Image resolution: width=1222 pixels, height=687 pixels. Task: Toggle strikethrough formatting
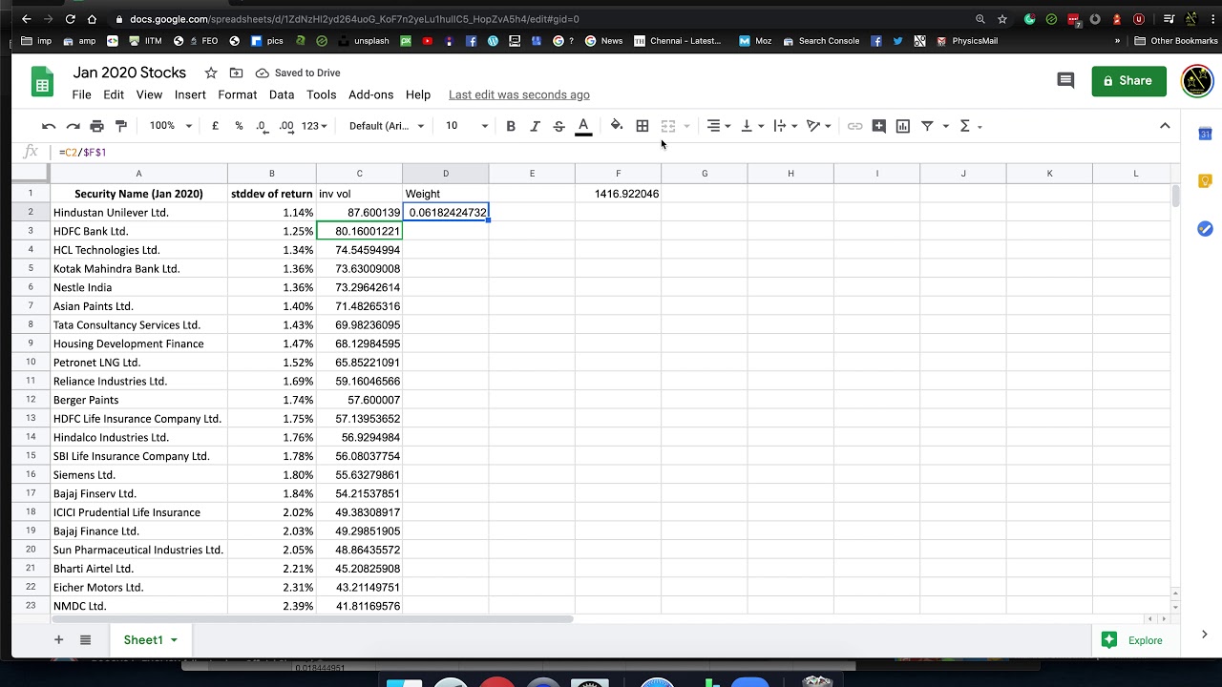click(x=559, y=126)
